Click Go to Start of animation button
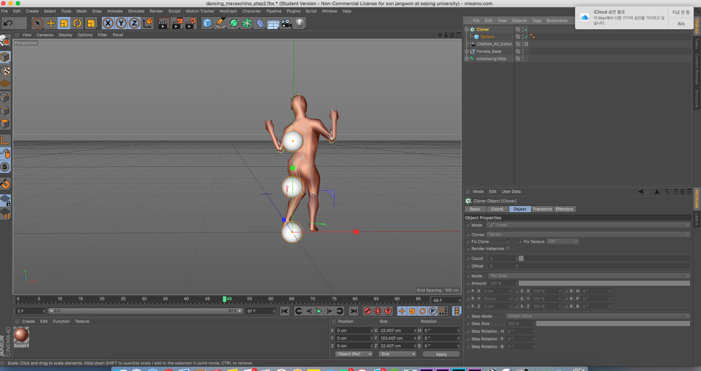701x371 pixels. (284, 311)
